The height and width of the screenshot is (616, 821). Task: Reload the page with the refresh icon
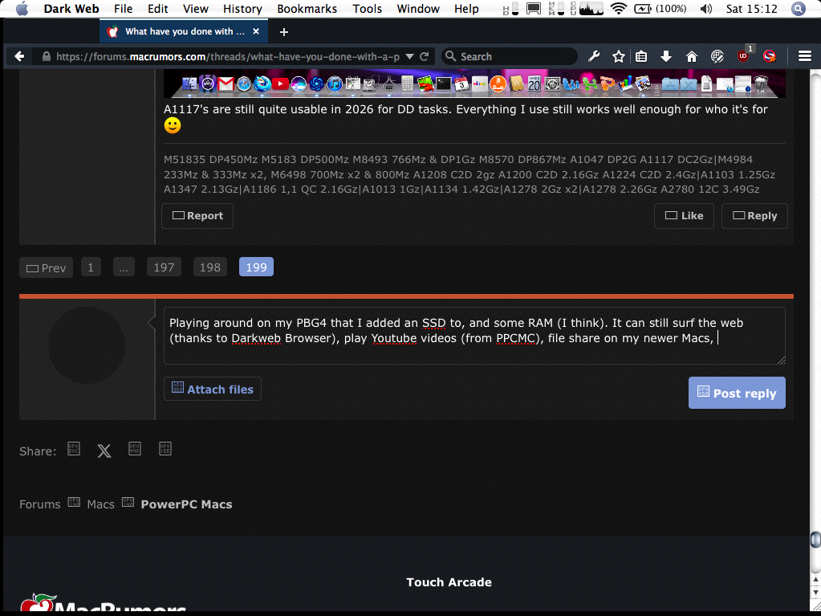423,56
